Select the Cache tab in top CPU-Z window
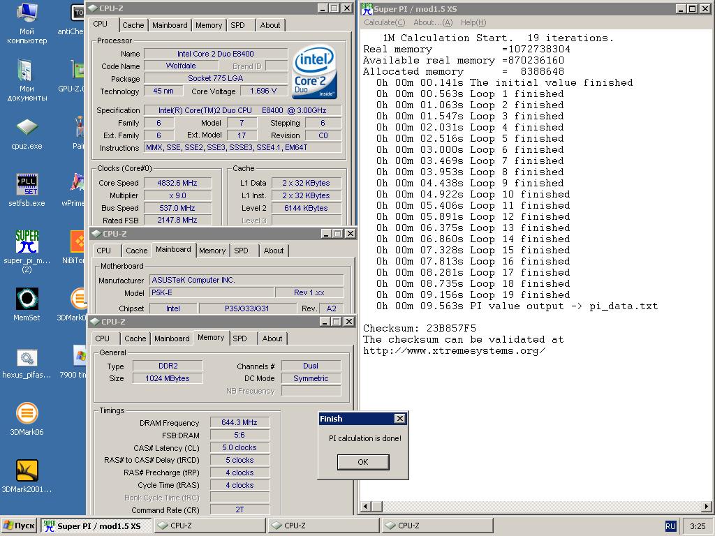Screen dimensions: 715x536 point(133,26)
